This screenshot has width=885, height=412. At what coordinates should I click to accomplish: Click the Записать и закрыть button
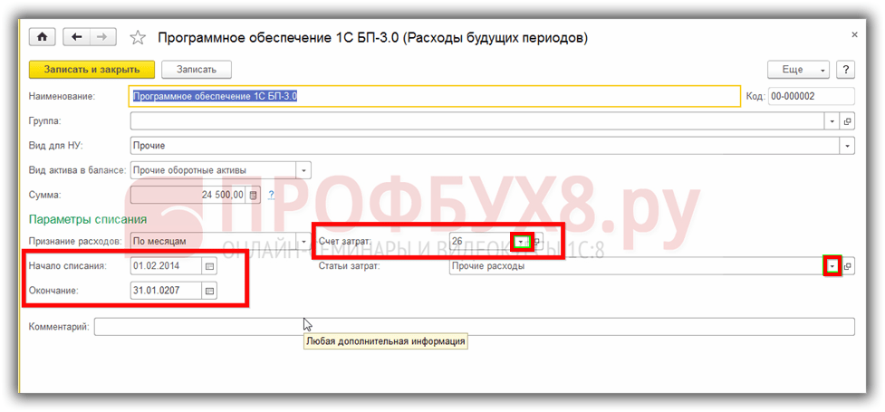91,70
